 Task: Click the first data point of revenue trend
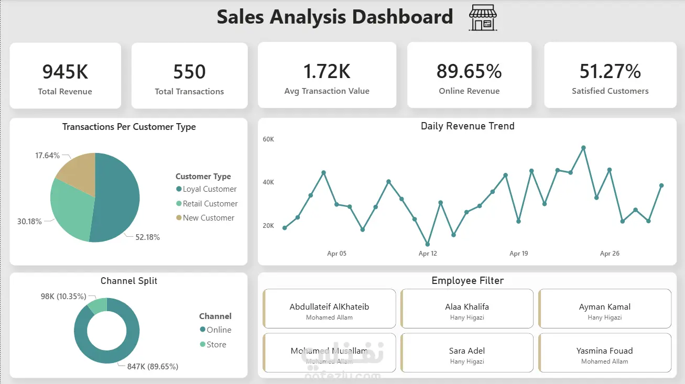[285, 228]
